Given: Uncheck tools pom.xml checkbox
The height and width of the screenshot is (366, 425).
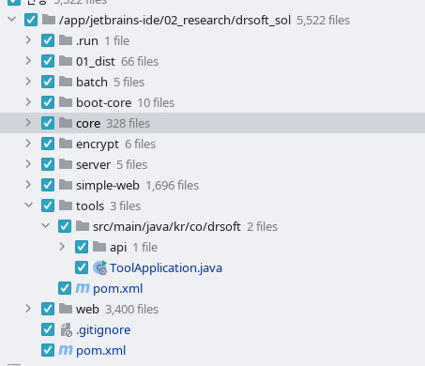Looking at the screenshot, I should [65, 288].
